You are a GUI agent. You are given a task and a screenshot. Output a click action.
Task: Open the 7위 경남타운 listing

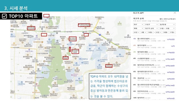coord(154,79)
